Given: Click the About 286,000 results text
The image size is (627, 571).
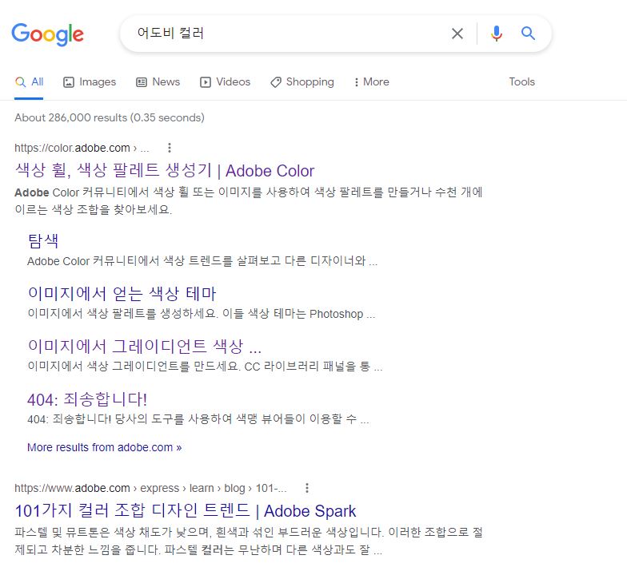Looking at the screenshot, I should click(110, 118).
